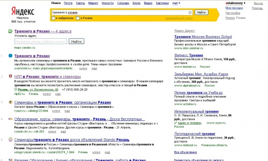Click the olx favicon next to the 'Образование, курсы' result

[10, 119]
